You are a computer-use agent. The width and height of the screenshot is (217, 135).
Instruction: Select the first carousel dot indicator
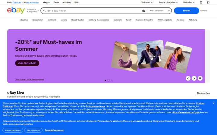105,80
